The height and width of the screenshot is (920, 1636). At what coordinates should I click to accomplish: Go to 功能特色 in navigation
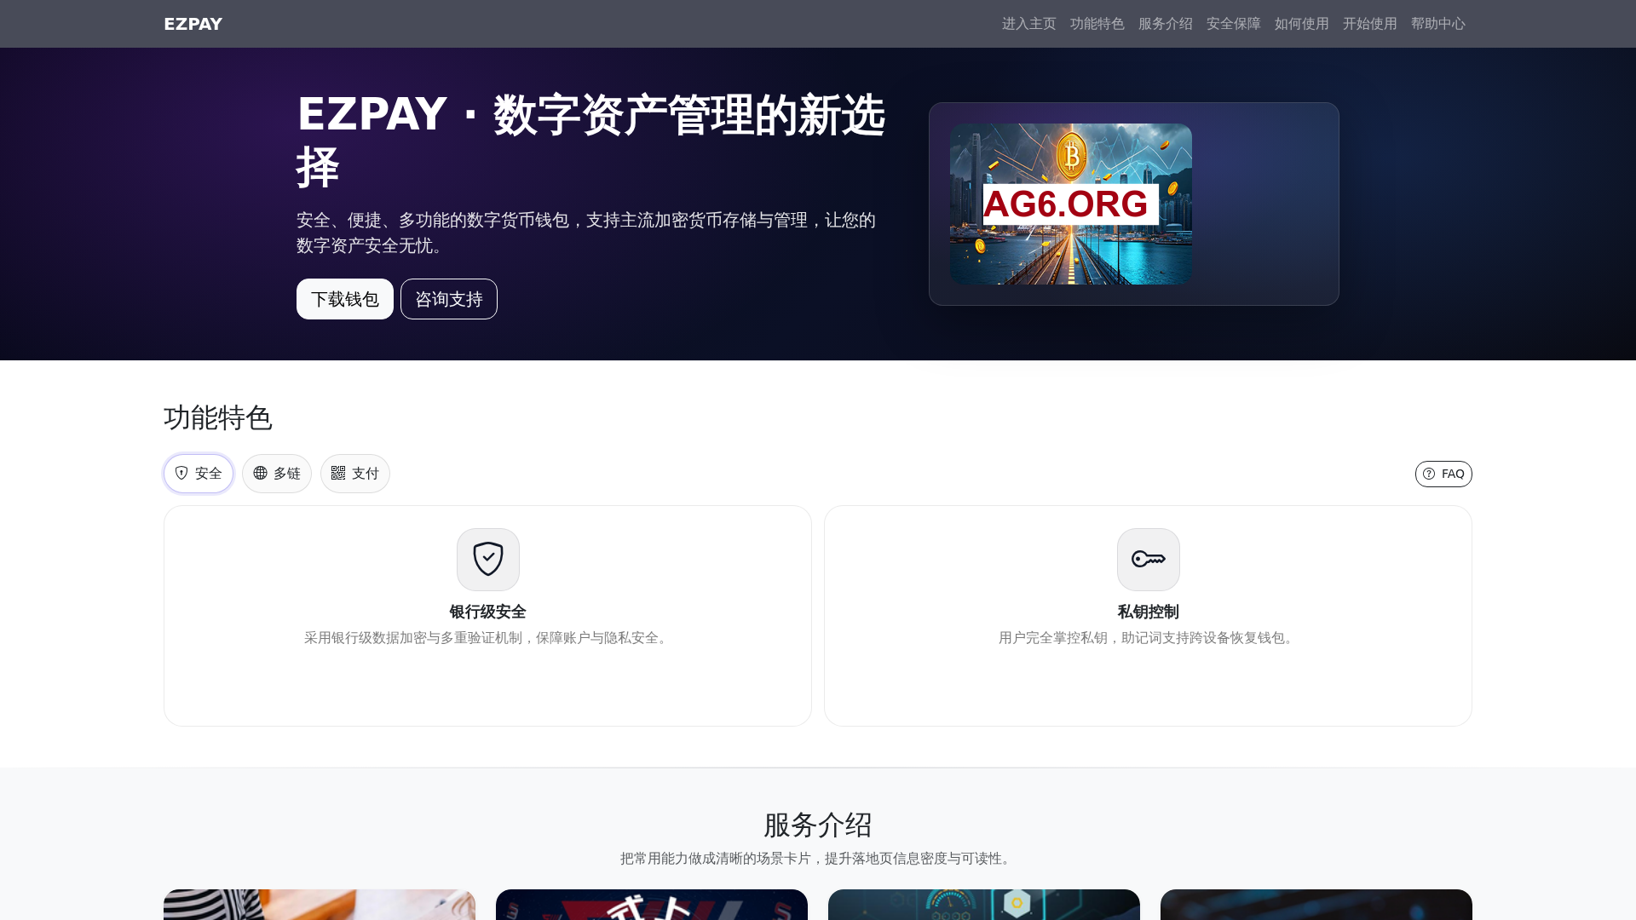[x=1097, y=24]
